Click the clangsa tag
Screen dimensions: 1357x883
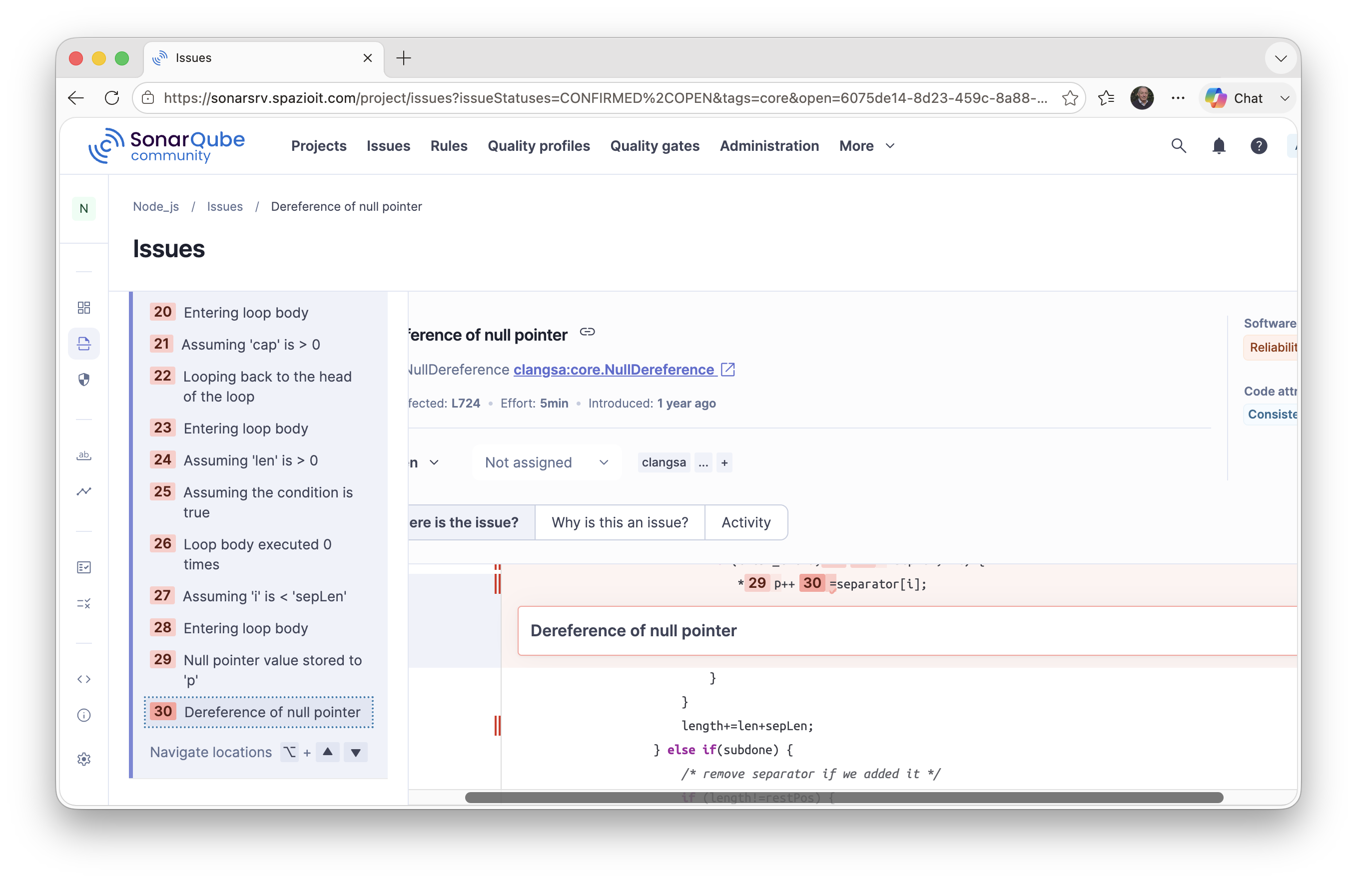(664, 462)
